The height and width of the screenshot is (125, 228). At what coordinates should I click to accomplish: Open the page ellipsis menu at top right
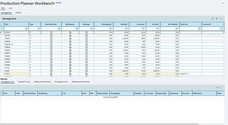pos(223,3)
